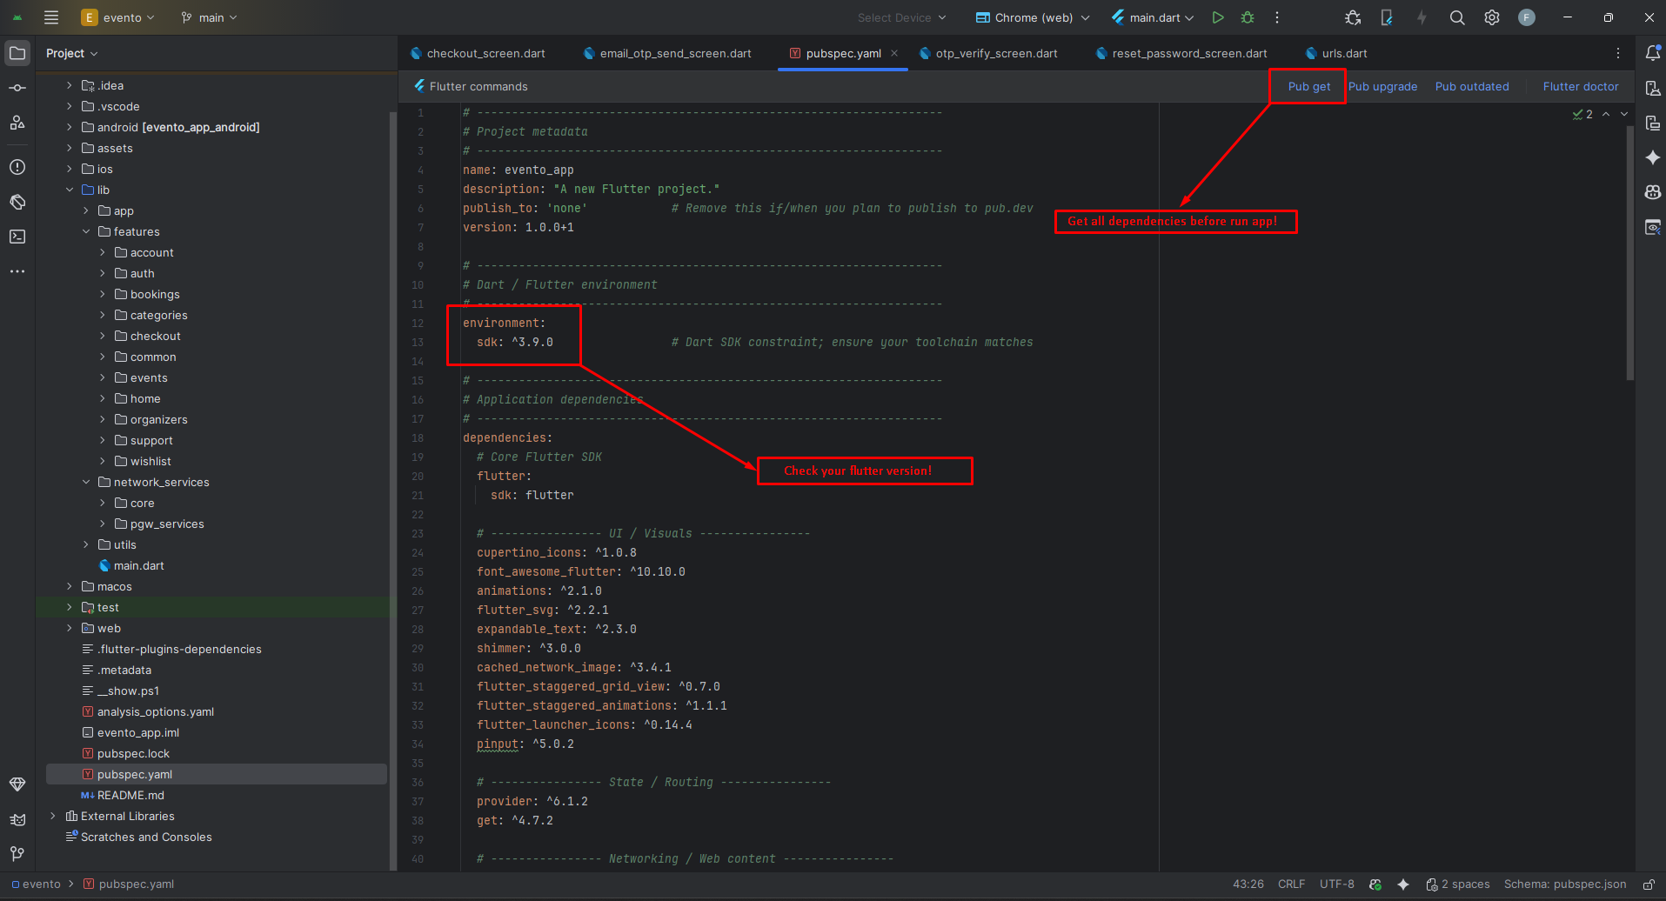Image resolution: width=1666 pixels, height=901 pixels.
Task: Open the Notifications bell panel
Action: point(1653,53)
